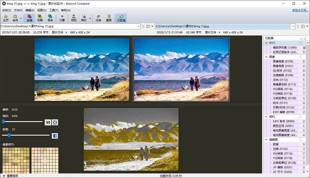Click the fit-to-window zoom icon

[x=55, y=122]
